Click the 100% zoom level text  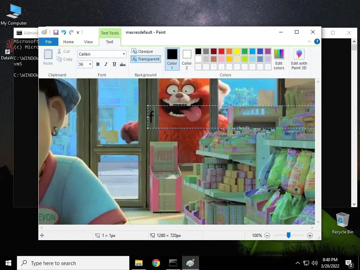point(257,235)
